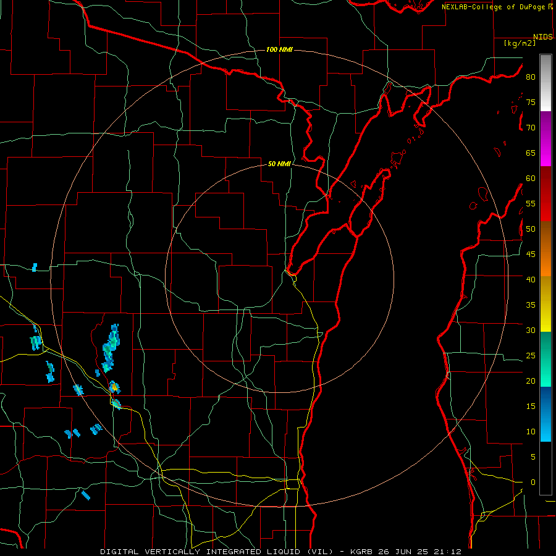Click the DIGITAL VERTICALLY INTEGRATED LIQUID (VIL) title

point(217,552)
